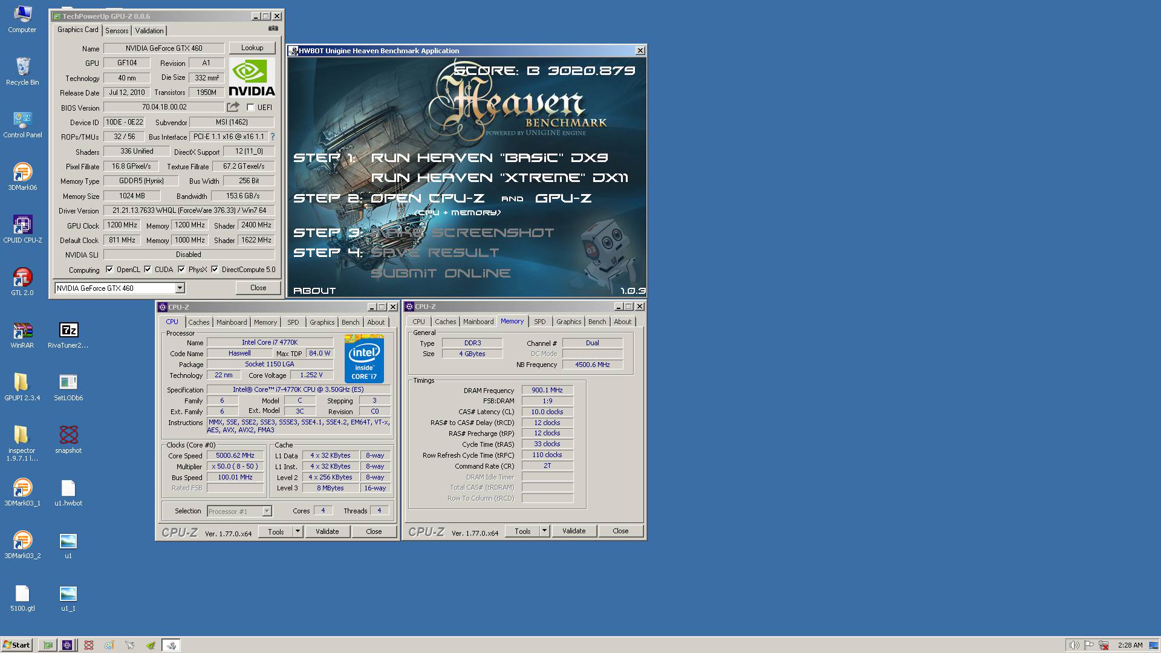This screenshot has height=653, width=1161.
Task: Click RUN HEAVEN "XTREME" DX11 option
Action: [499, 178]
